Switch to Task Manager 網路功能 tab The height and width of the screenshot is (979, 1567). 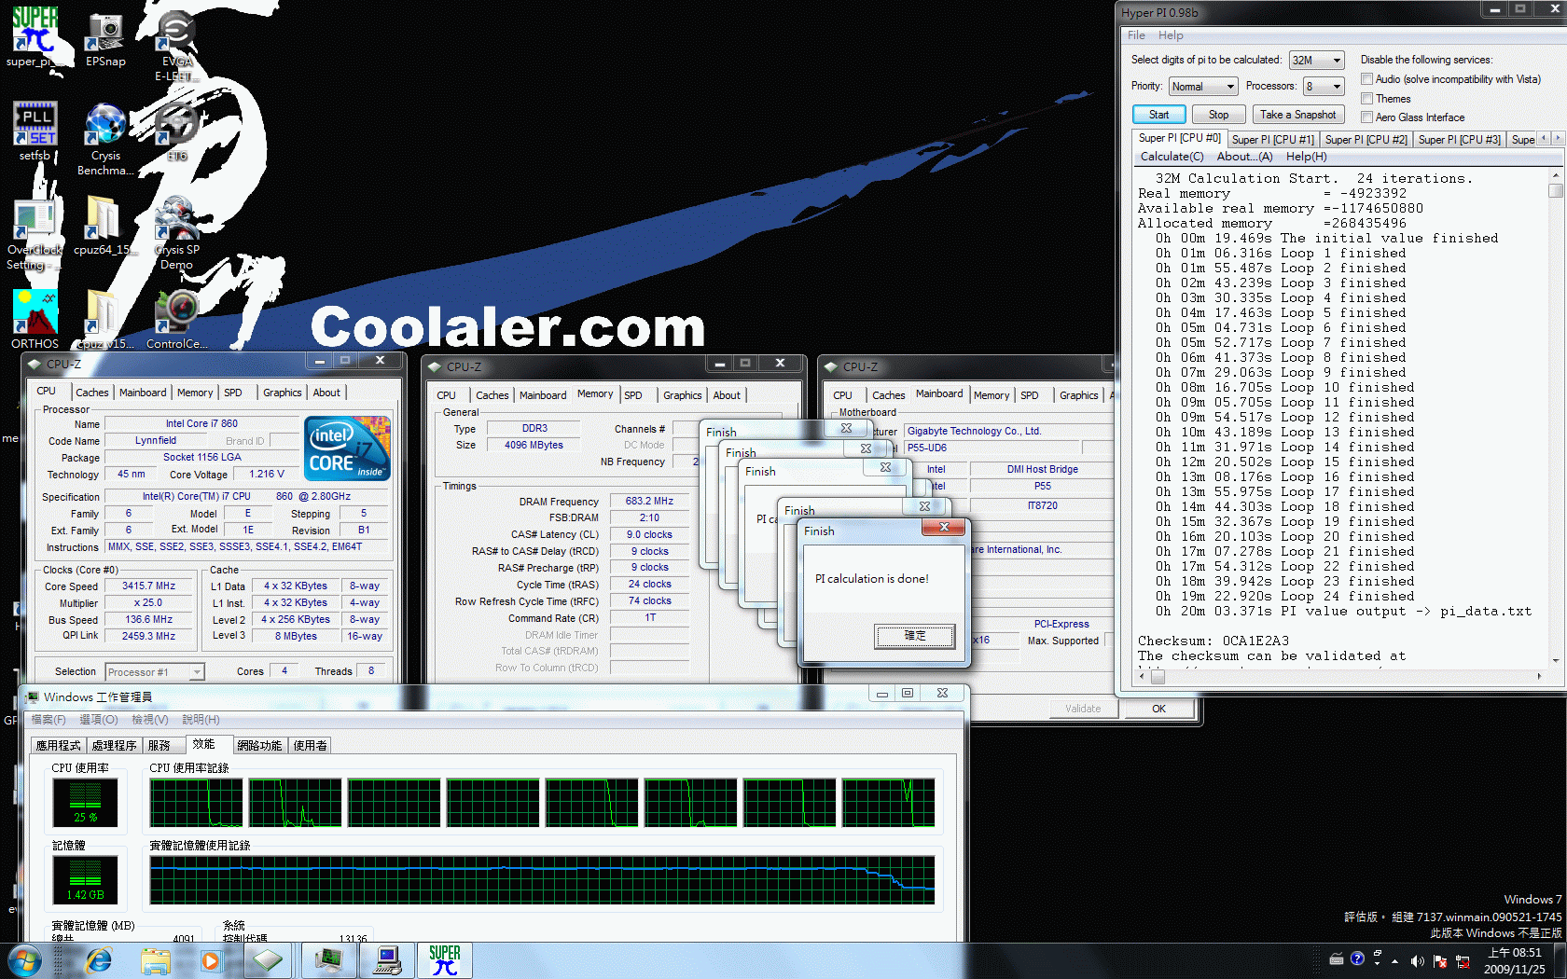coord(259,745)
